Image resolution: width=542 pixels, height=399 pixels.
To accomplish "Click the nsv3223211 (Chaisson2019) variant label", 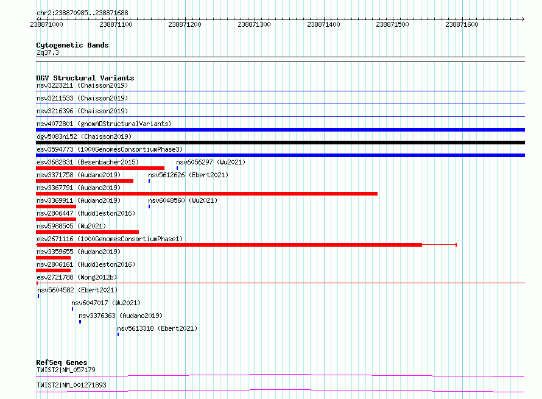I will click(x=82, y=85).
